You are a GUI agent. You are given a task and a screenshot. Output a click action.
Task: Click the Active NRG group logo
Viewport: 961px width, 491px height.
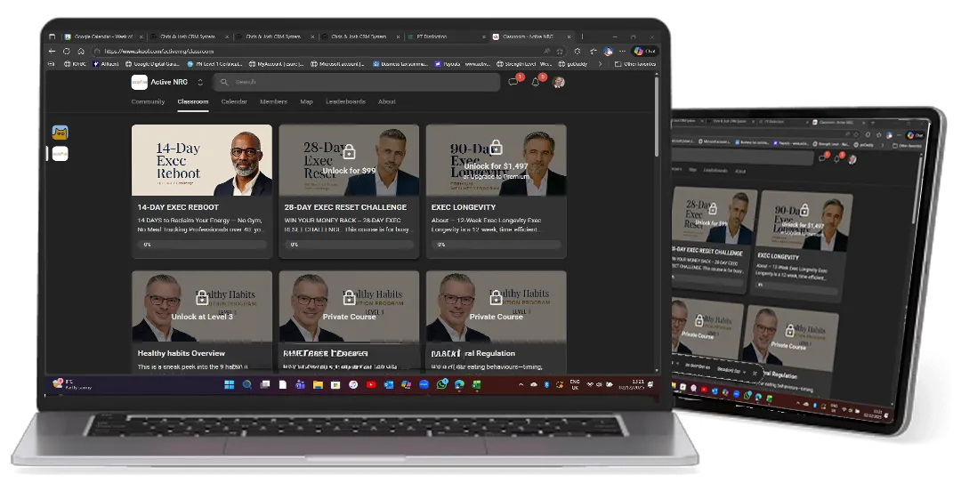click(x=139, y=82)
